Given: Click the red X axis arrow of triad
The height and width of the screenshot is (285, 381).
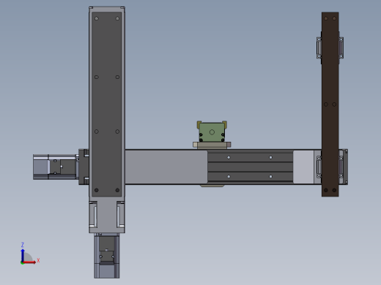Looking at the screenshot, I should click(29, 262).
